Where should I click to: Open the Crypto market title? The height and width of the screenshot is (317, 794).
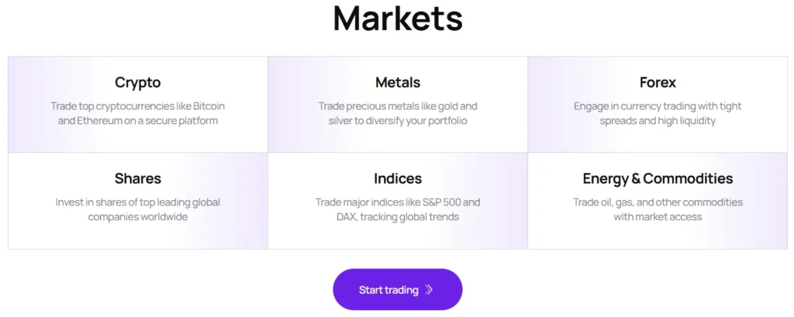[138, 82]
